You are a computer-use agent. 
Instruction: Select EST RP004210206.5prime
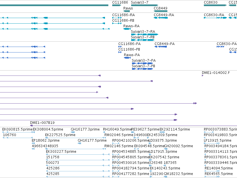point(116,143)
